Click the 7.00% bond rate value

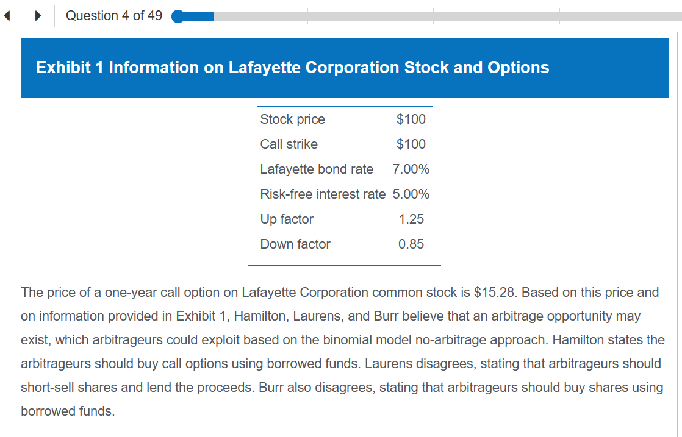[x=411, y=169]
